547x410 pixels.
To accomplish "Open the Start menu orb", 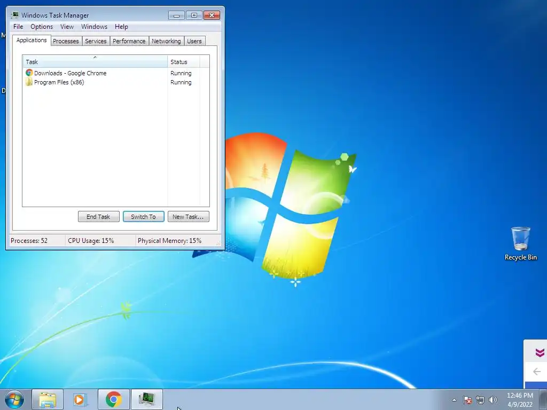I will tap(14, 399).
